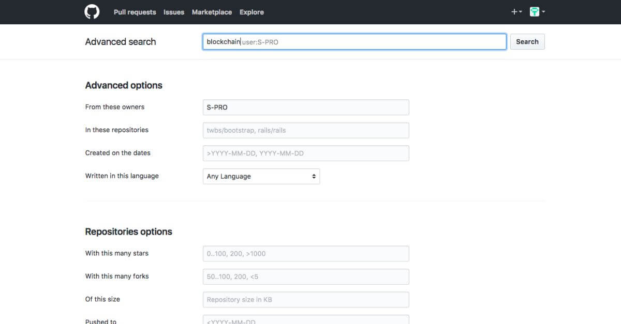Click the GitHub Octocat logo
Viewport: 621px width, 324px height.
[92, 12]
